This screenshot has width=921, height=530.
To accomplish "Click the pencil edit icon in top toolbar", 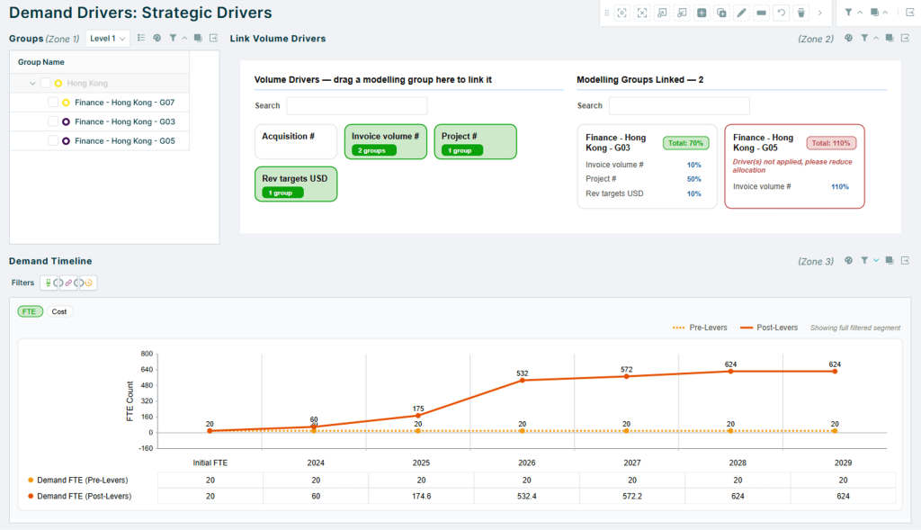I will tap(742, 13).
